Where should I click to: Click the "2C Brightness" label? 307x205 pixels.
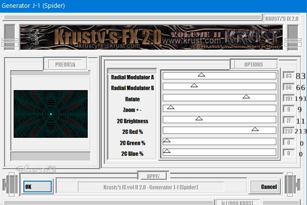(x=133, y=121)
